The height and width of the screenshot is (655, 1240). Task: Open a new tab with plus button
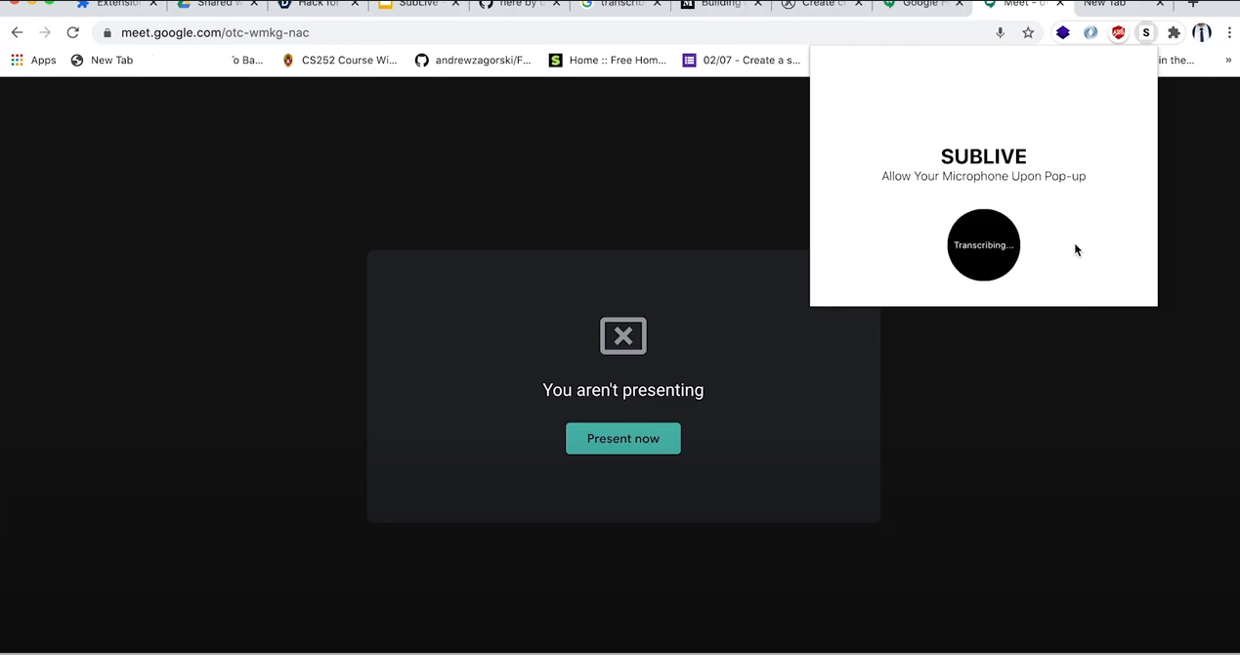(1192, 4)
